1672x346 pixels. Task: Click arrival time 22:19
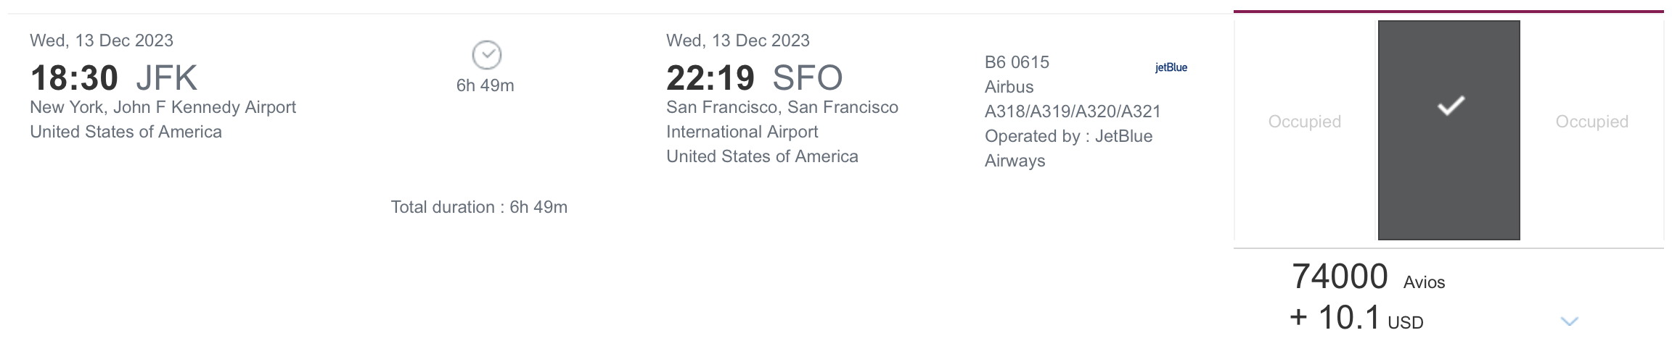[710, 77]
